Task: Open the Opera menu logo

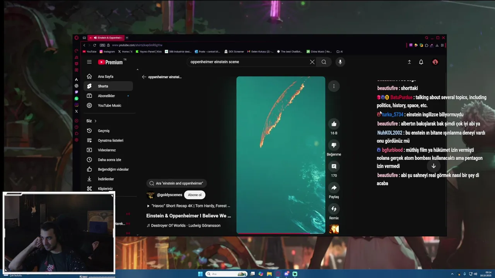Action: [x=77, y=38]
